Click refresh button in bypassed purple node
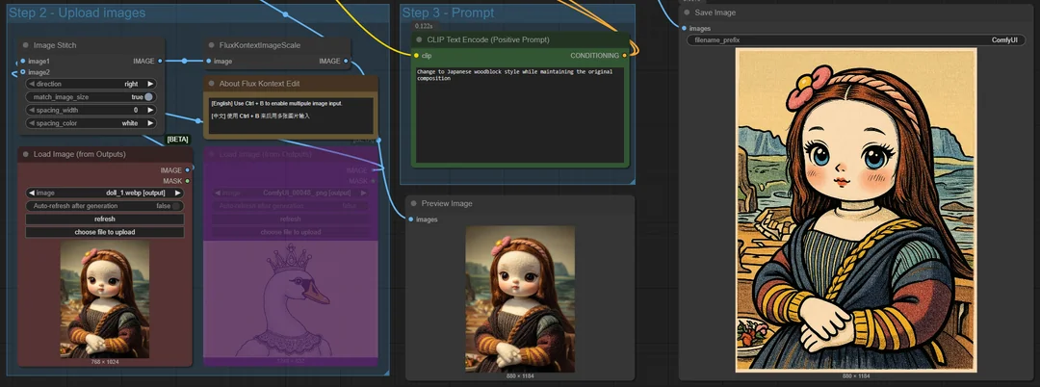The image size is (1040, 387). [291, 219]
